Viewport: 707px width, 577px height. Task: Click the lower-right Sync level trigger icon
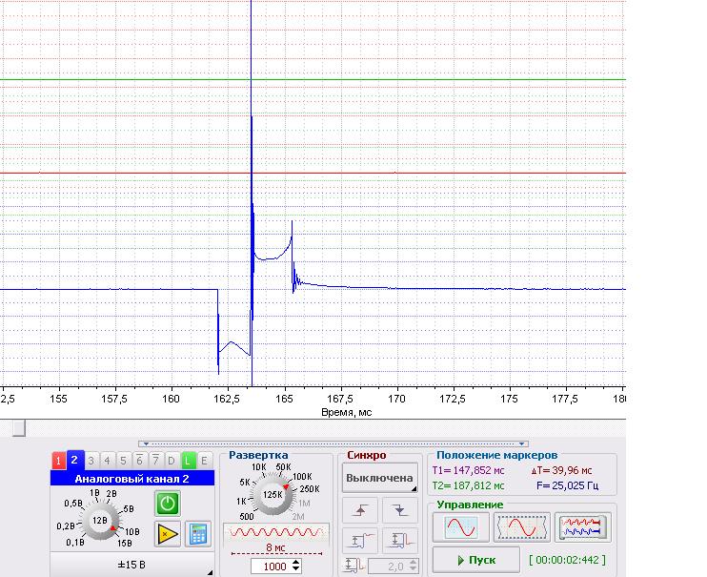[399, 541]
